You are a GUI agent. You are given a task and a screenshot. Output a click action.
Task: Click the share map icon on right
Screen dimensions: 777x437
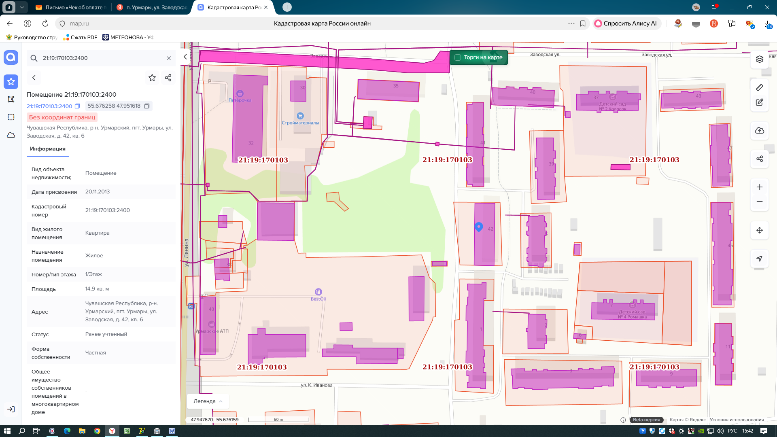coord(759,159)
